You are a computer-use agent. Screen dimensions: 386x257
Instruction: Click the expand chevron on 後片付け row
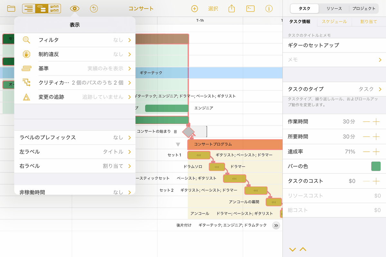pos(276,225)
